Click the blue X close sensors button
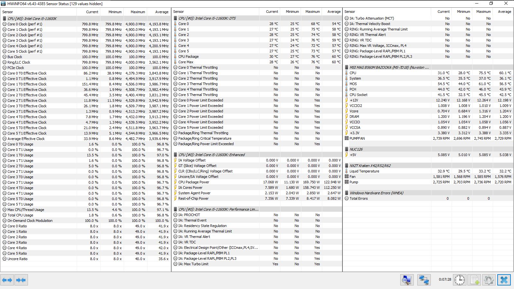514x289 pixels. coord(504,280)
